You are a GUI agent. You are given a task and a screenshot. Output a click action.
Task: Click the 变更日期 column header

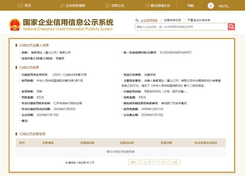point(166,143)
